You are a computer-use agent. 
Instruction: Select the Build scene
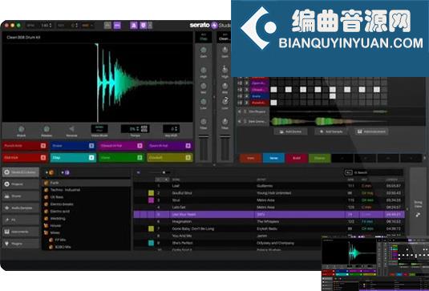(297, 158)
